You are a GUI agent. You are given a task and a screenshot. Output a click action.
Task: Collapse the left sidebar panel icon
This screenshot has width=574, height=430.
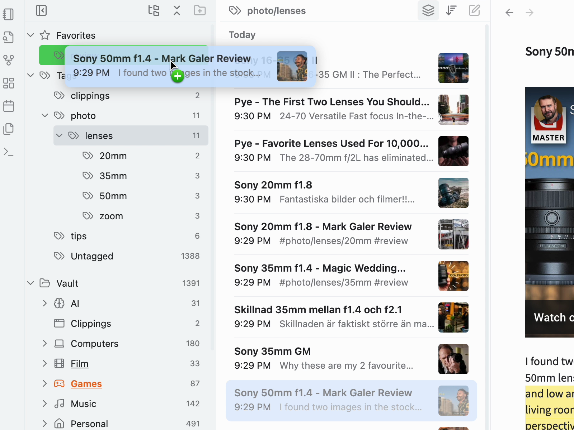(41, 10)
